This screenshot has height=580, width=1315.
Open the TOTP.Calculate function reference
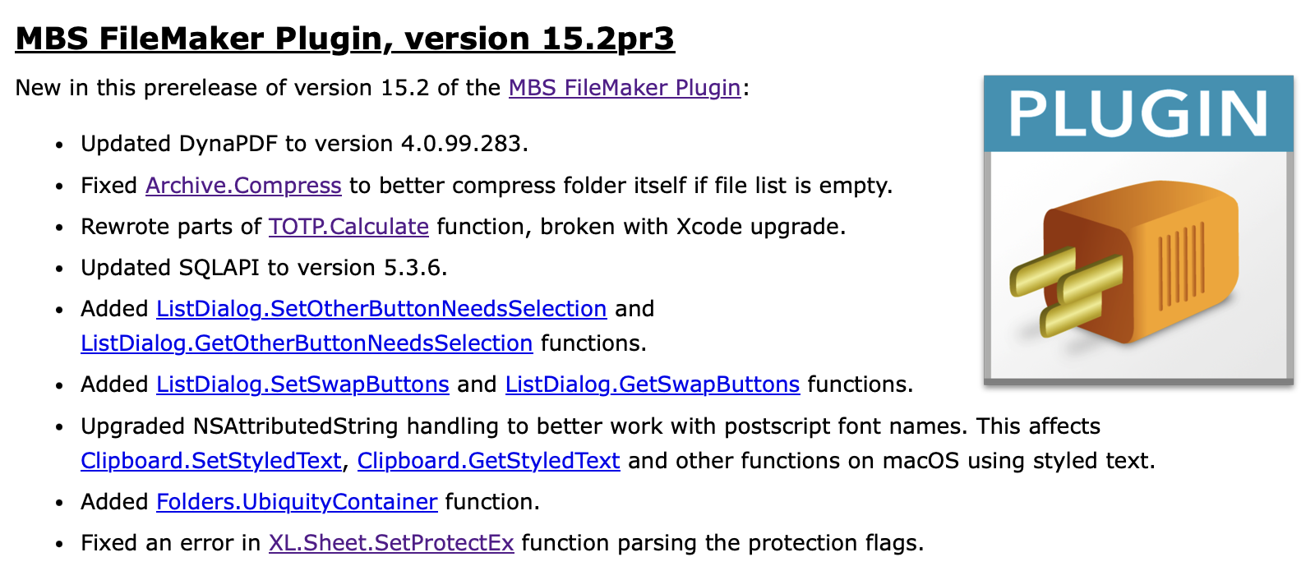(348, 227)
